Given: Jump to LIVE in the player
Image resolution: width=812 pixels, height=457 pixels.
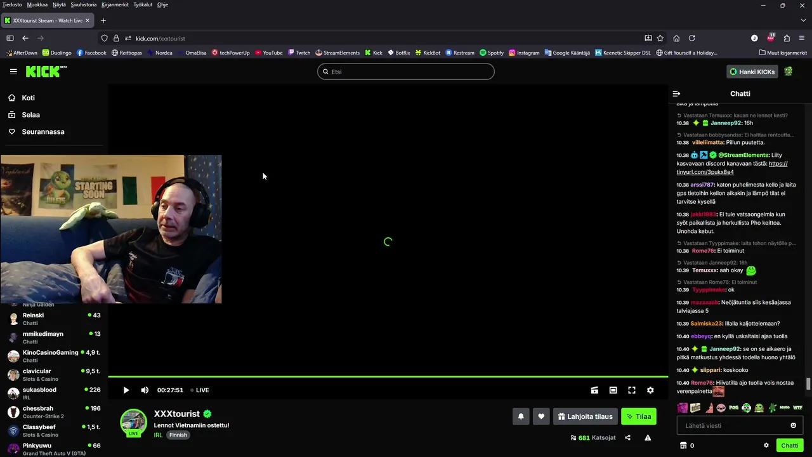Looking at the screenshot, I should (200, 390).
